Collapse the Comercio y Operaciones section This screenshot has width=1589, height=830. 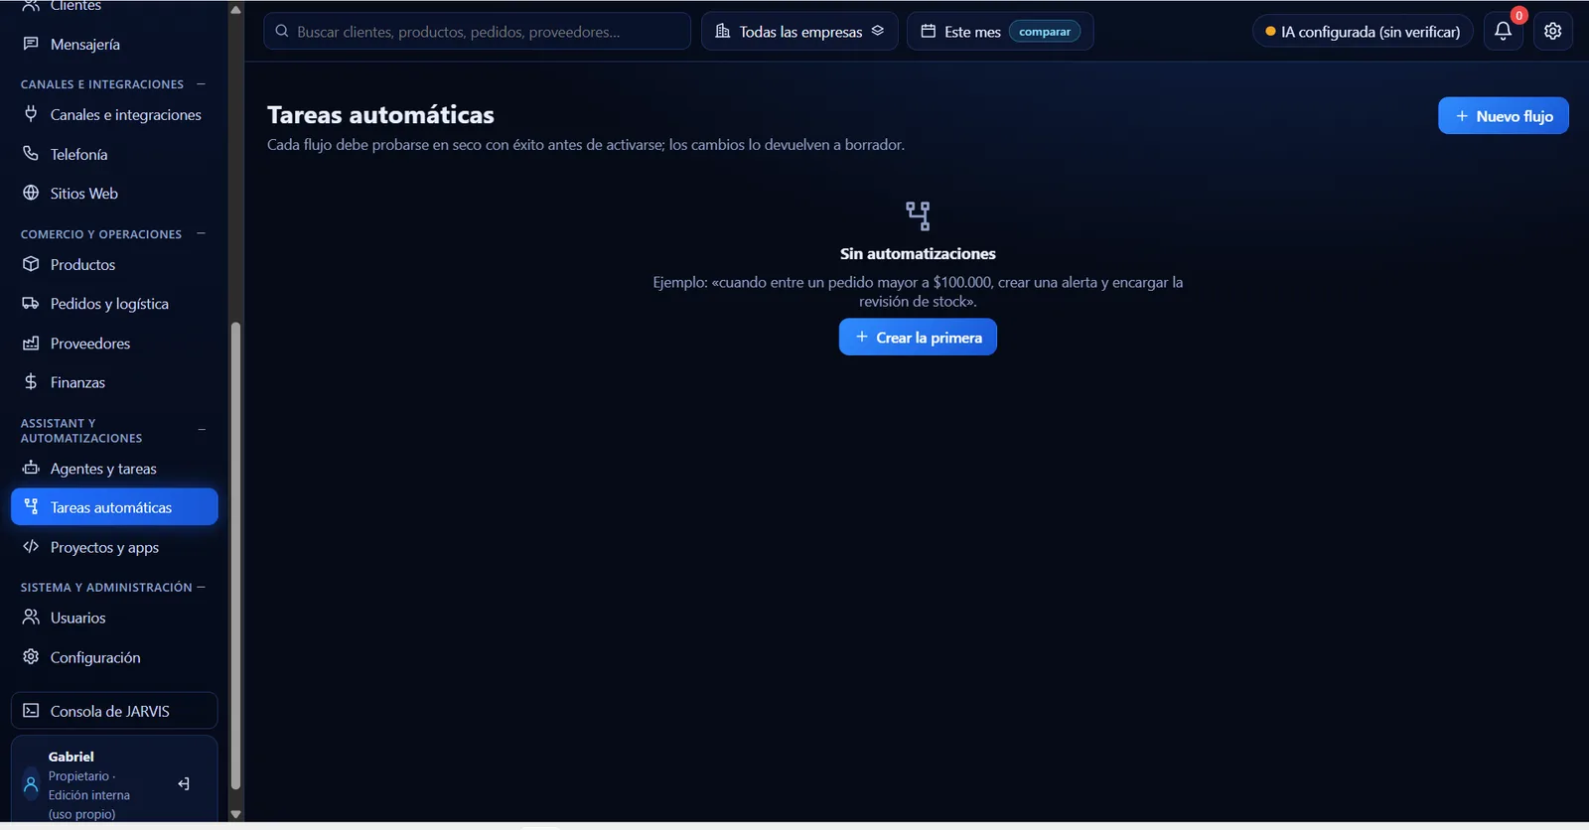[x=201, y=233]
